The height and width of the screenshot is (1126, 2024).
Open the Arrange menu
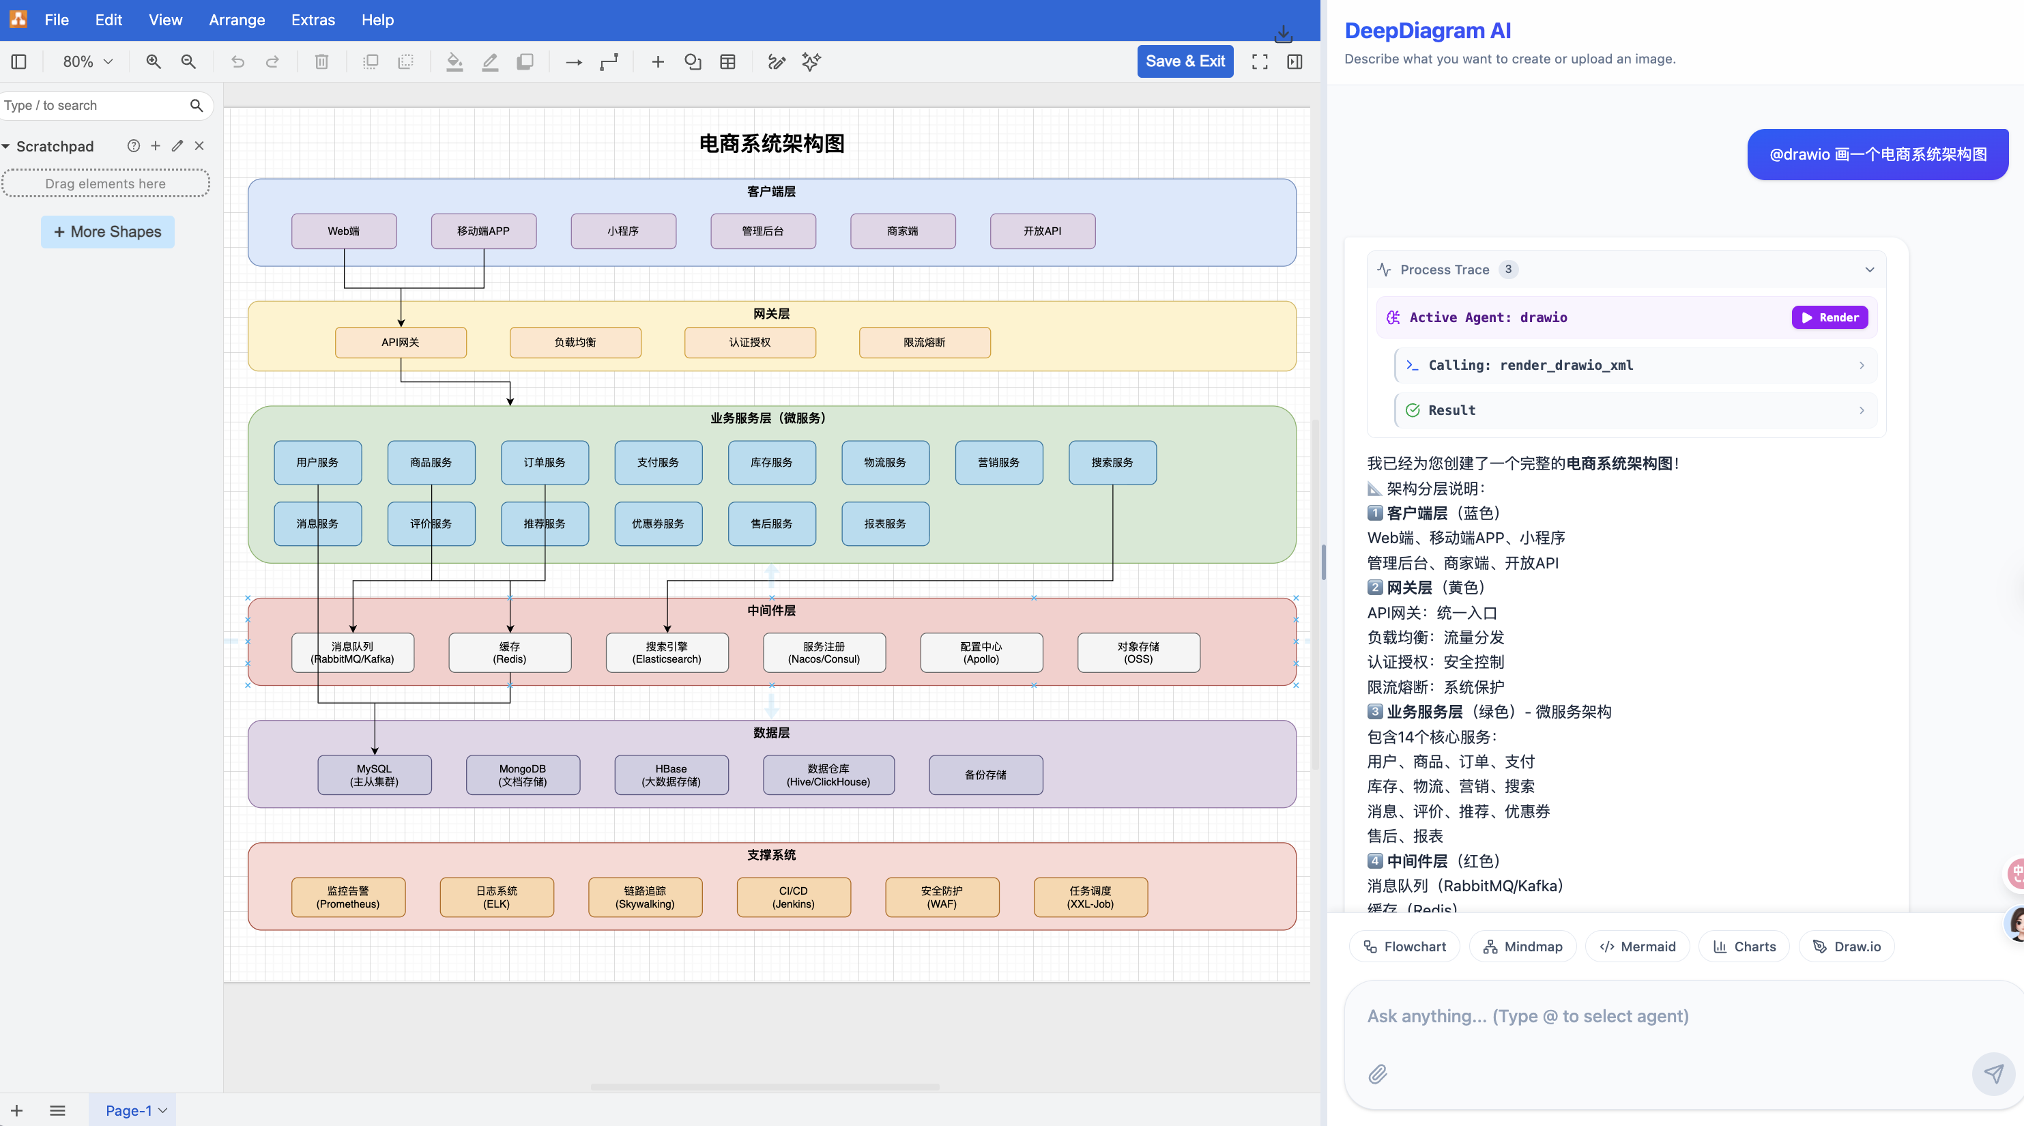(237, 20)
